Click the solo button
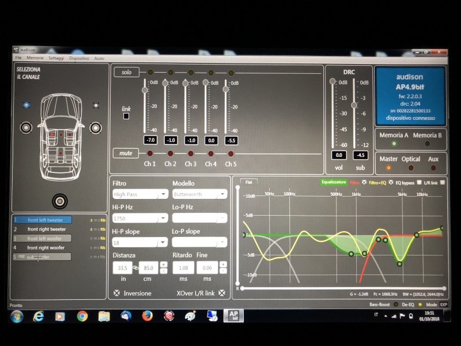Viewport: 461px width, 346px height. coord(126,72)
